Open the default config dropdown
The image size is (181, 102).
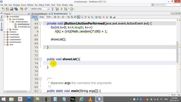(x=40, y=9)
